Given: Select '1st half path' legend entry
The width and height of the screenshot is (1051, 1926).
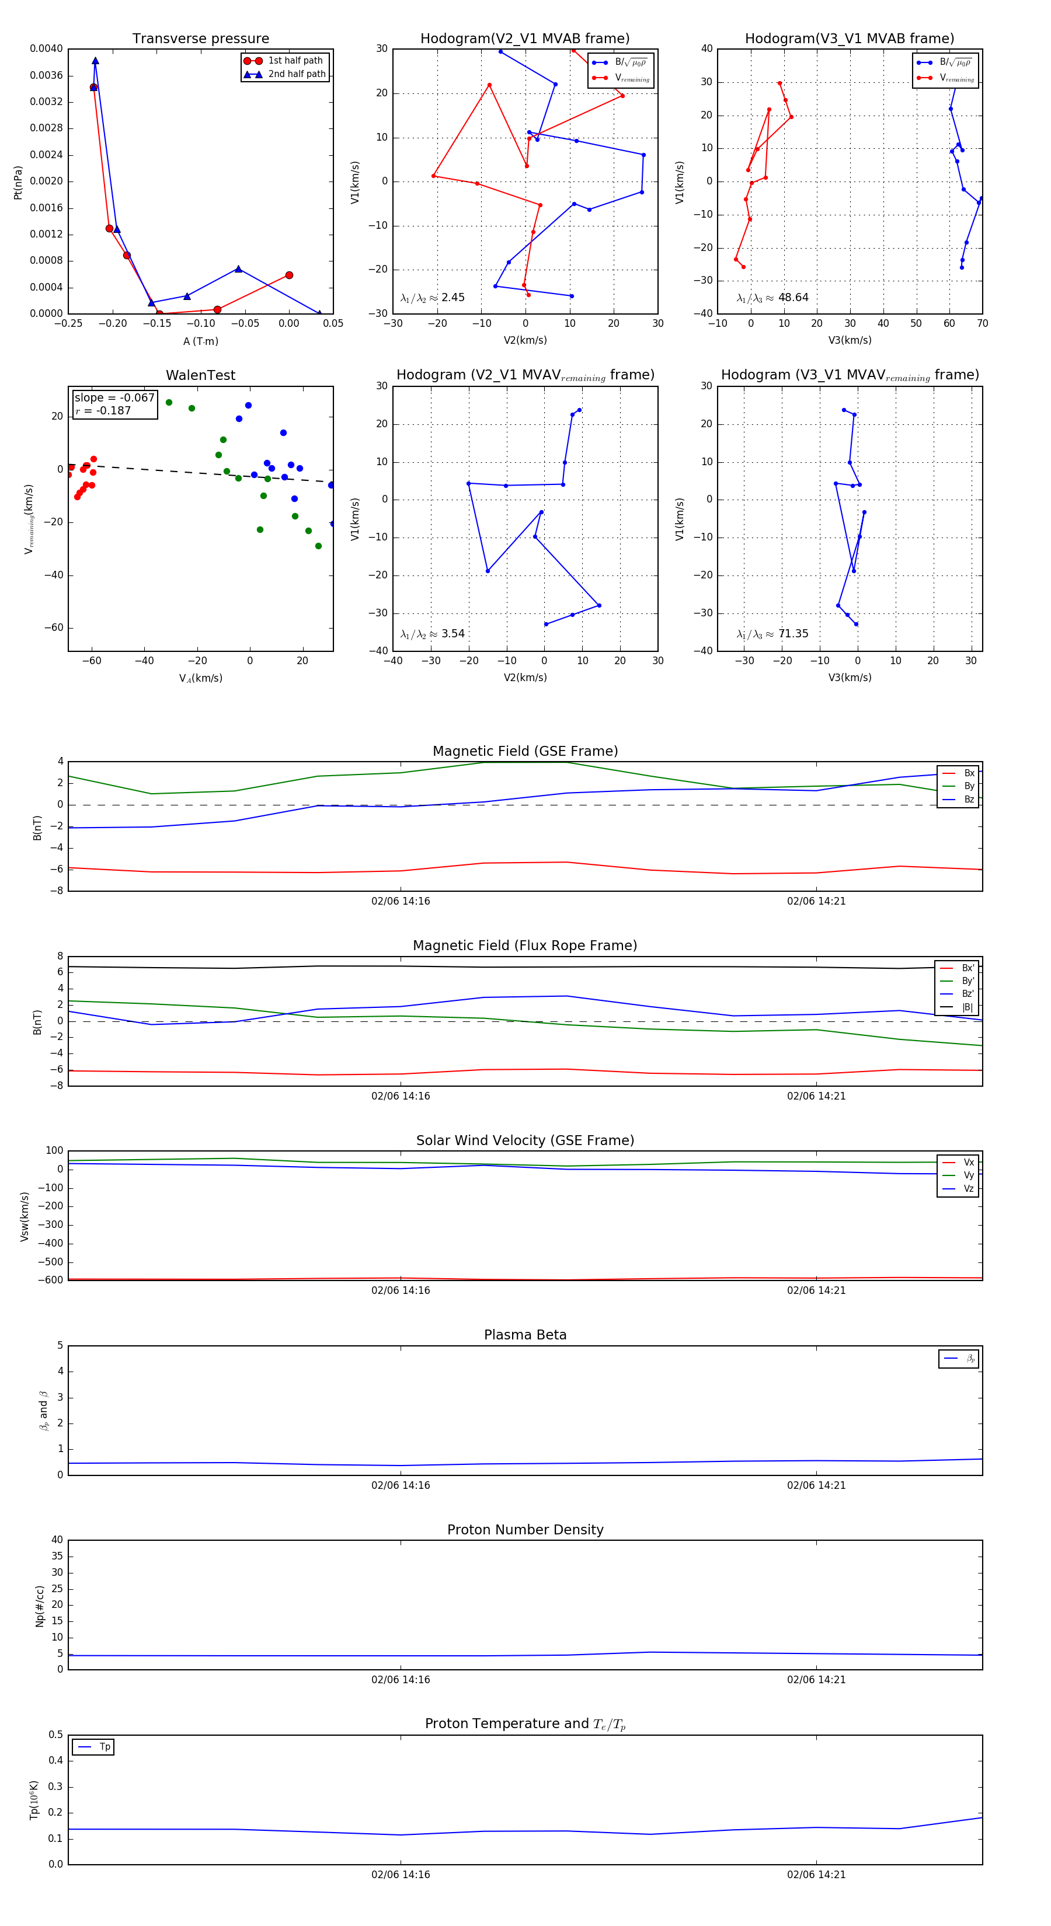Looking at the screenshot, I should (284, 61).
